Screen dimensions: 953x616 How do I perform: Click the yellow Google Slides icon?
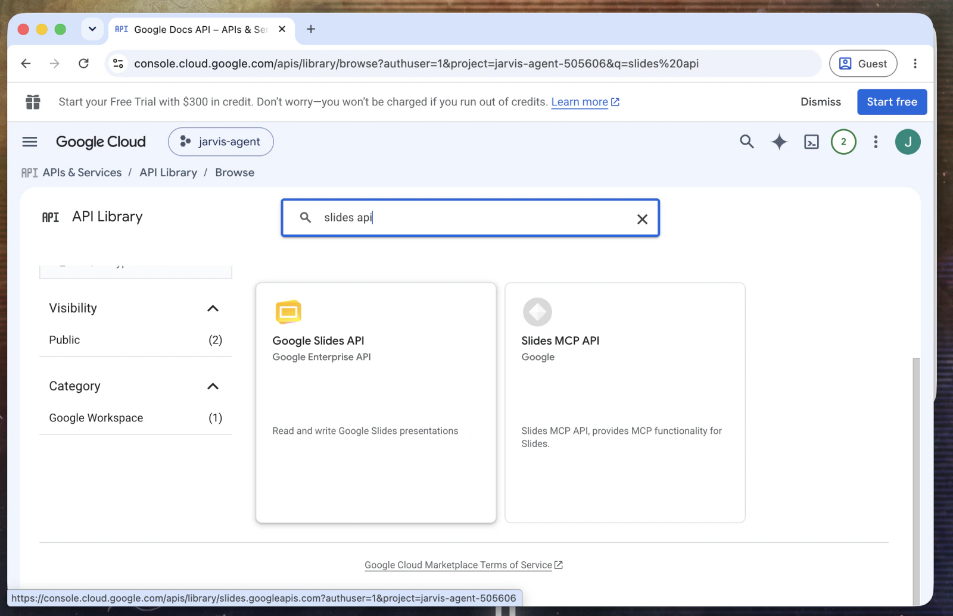288,312
